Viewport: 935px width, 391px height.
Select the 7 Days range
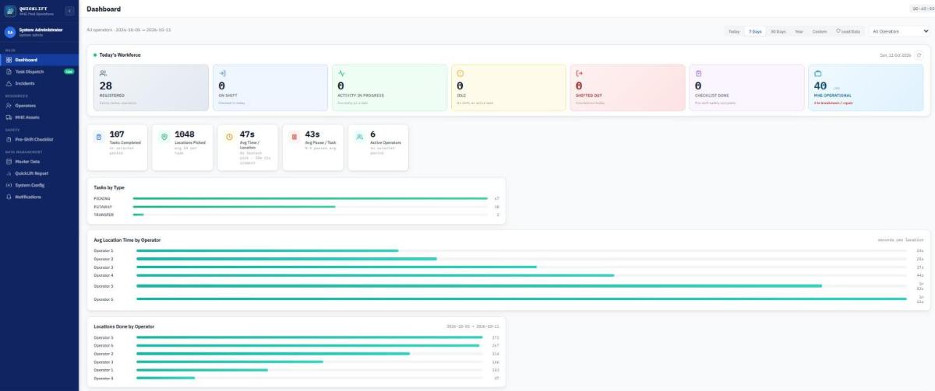tap(755, 31)
